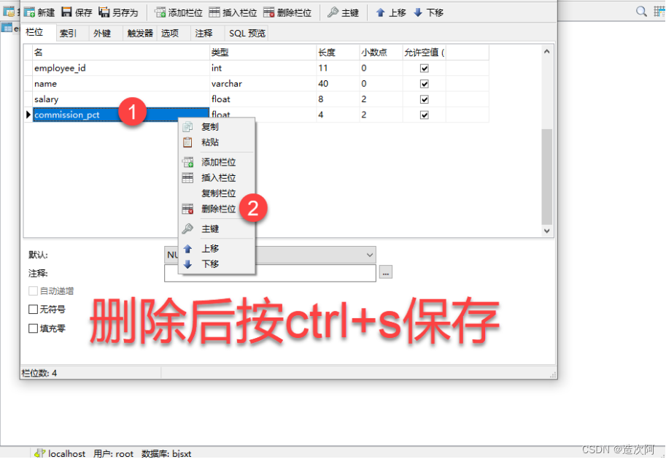Viewport: 666px width, 462px height.
Task: Open the SQL预览 tab
Action: 247,32
